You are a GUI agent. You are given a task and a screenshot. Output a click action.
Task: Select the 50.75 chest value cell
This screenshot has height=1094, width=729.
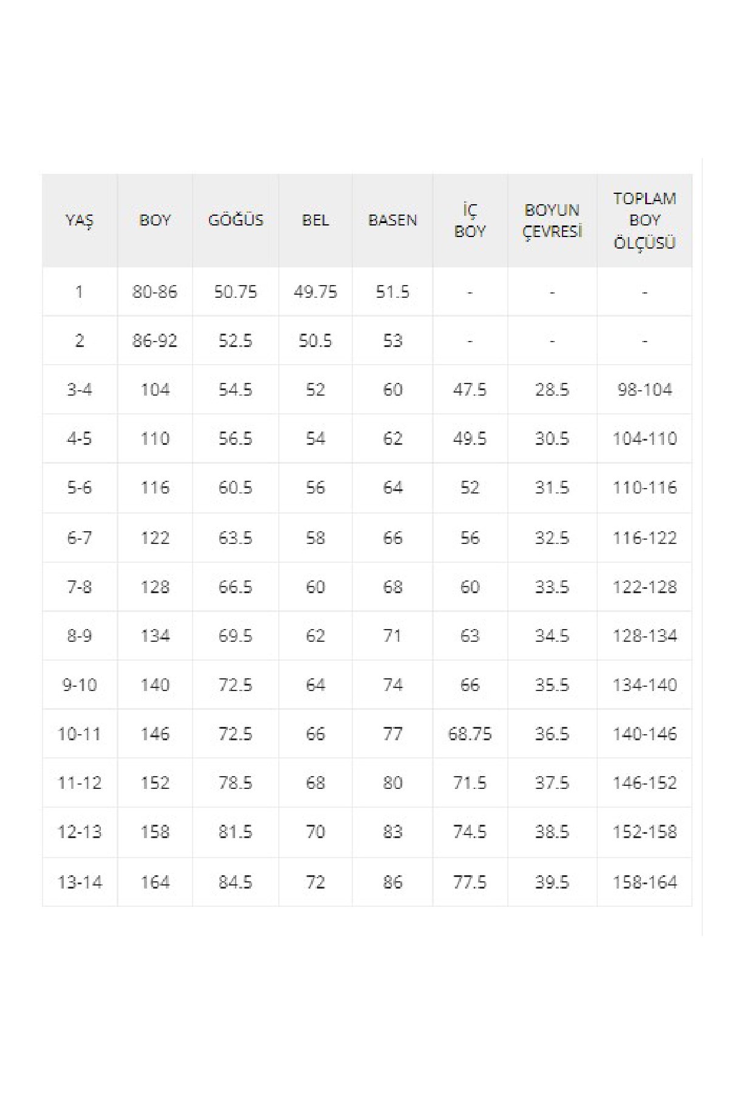tap(236, 292)
